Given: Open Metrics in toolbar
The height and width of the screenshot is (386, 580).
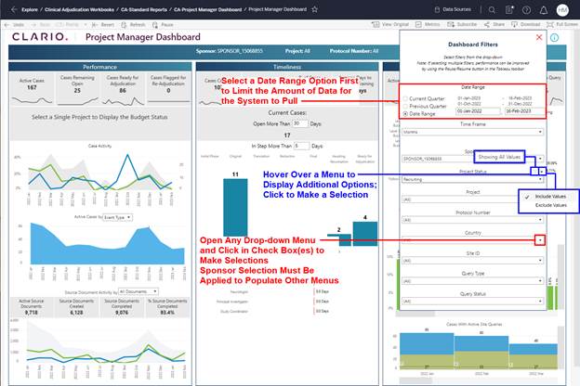Looking at the screenshot, I should point(428,24).
